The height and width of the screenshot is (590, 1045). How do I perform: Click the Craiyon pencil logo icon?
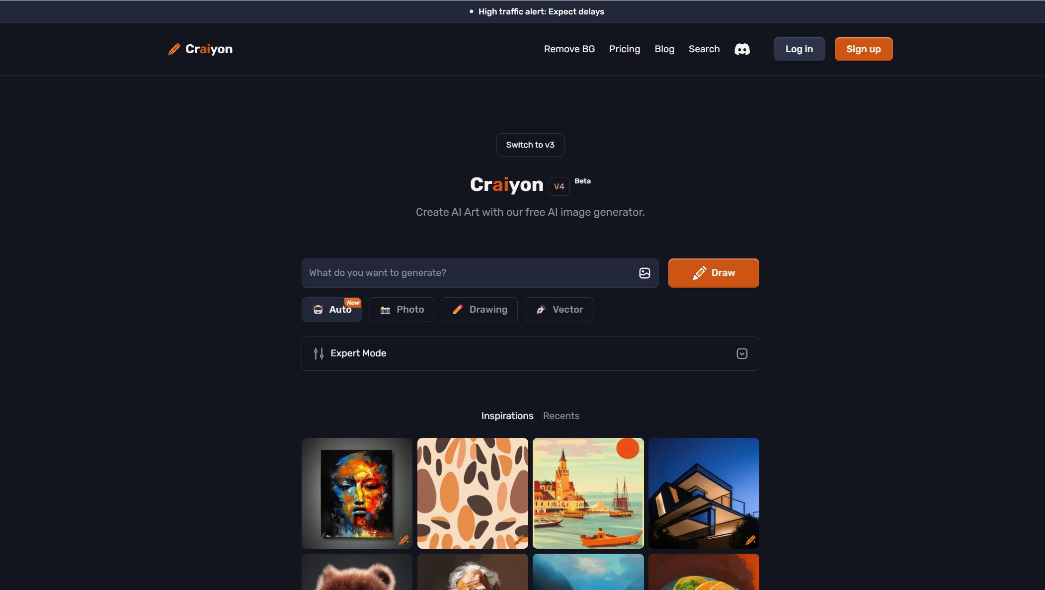(174, 49)
